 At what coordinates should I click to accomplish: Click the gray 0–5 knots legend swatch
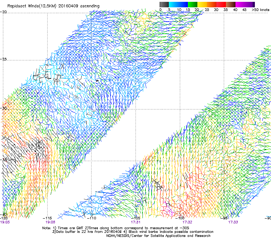click(164, 4)
